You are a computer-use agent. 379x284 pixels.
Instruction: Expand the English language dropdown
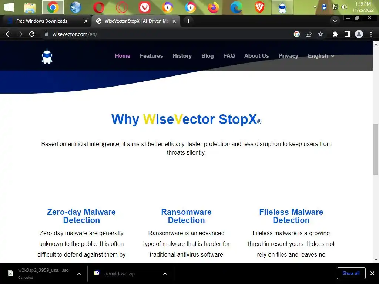[321, 56]
